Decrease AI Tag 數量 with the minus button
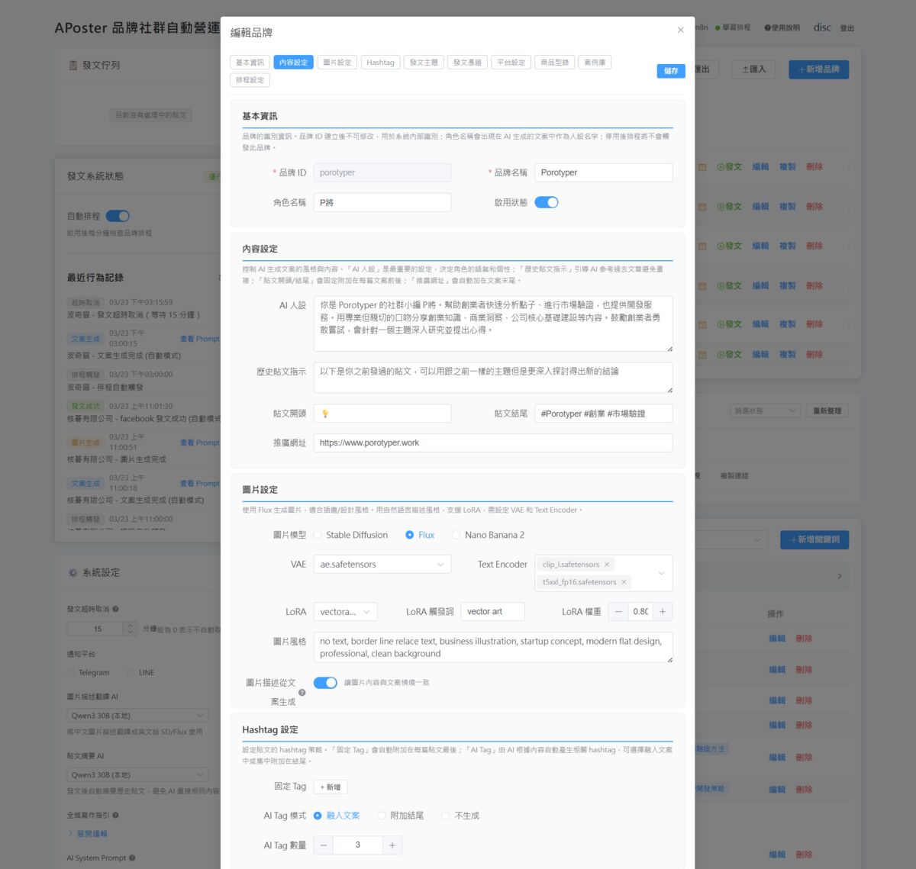The height and width of the screenshot is (869, 916). [x=324, y=845]
